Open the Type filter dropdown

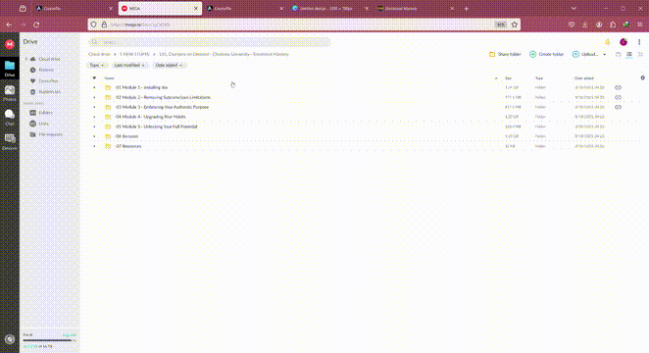(97, 66)
